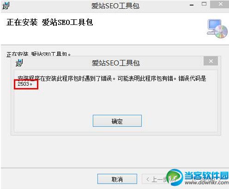The image size is (229, 189).
Task: Click the 上一步 back button
Action: point(156,179)
